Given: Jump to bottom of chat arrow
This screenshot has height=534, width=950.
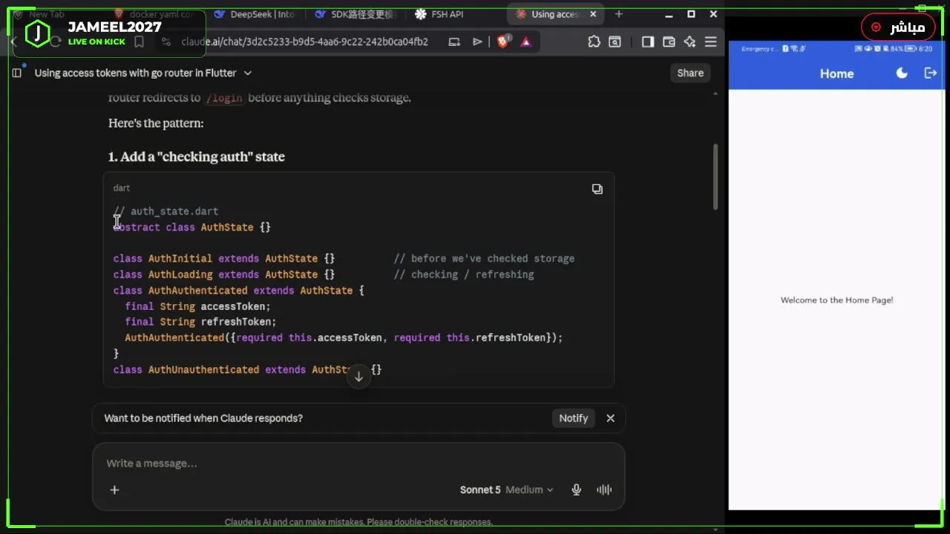Looking at the screenshot, I should click(x=358, y=377).
